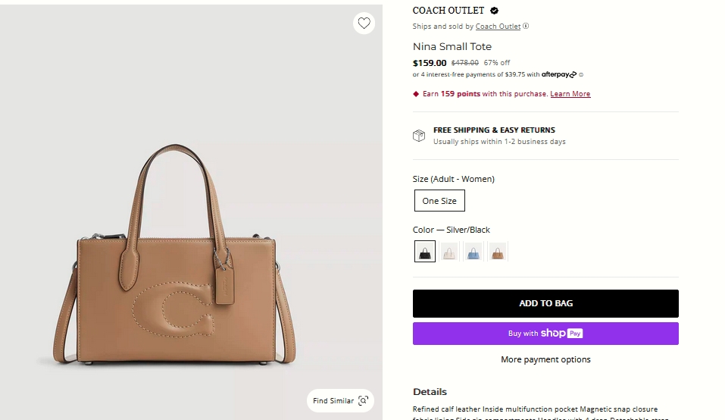Open the seller info icon after Coach Outlet

[526, 27]
